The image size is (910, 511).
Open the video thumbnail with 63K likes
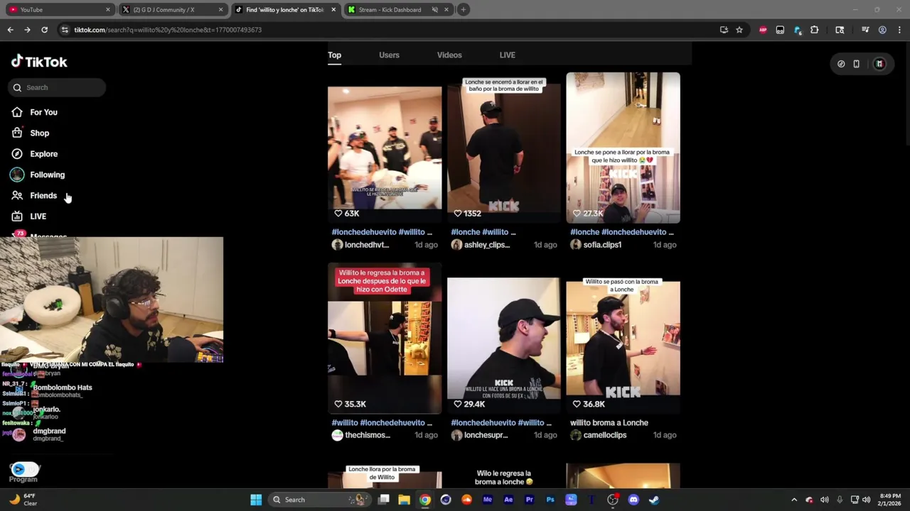click(385, 148)
